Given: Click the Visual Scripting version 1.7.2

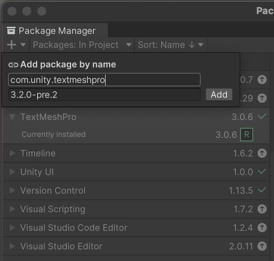Looking at the screenshot, I should [x=243, y=209].
